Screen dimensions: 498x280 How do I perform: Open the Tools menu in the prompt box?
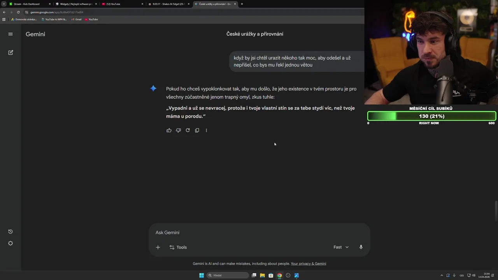(x=178, y=247)
